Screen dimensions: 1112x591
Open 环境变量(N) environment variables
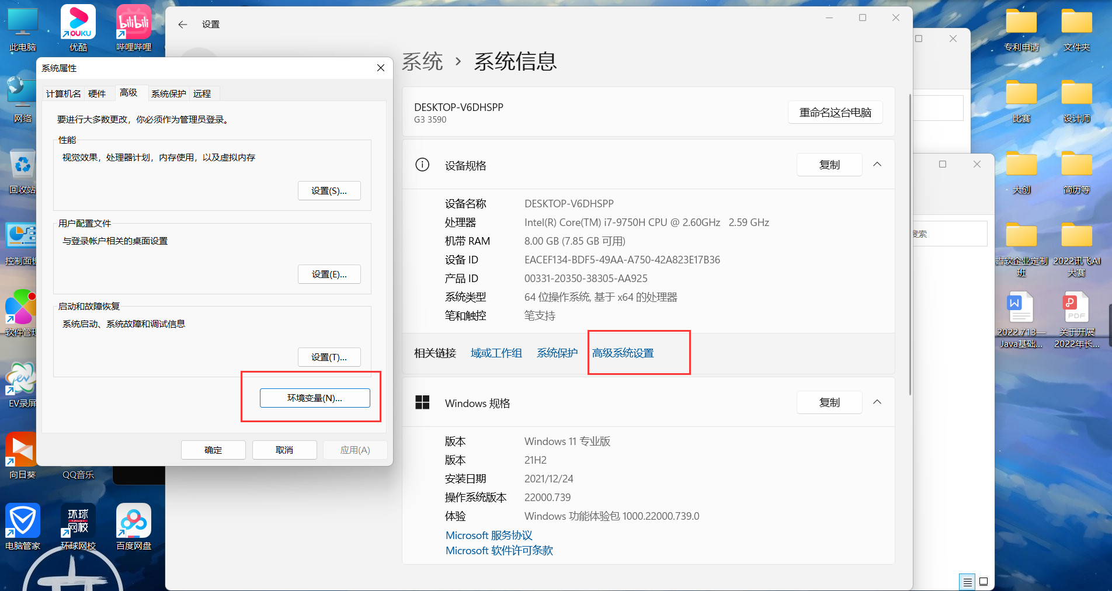[x=315, y=398]
